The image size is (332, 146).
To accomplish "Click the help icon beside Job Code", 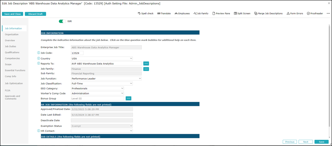I will [x=39, y=53].
